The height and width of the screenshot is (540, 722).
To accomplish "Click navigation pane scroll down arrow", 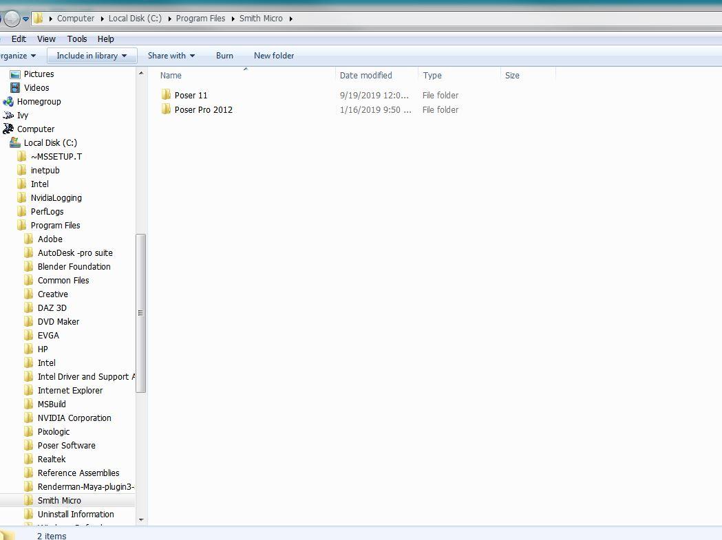I will click(x=141, y=520).
